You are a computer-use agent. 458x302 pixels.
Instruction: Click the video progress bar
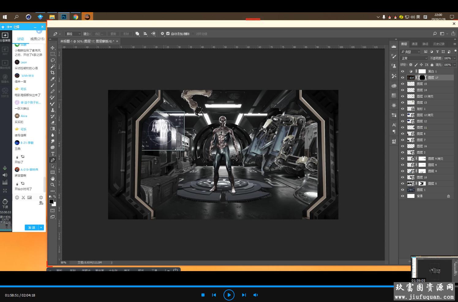pyautogui.click(x=229, y=286)
